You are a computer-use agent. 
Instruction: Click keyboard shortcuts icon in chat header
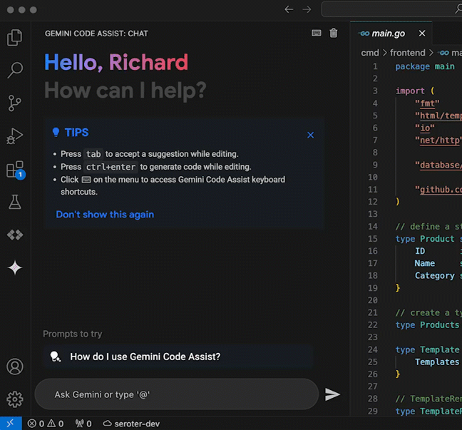(x=317, y=33)
